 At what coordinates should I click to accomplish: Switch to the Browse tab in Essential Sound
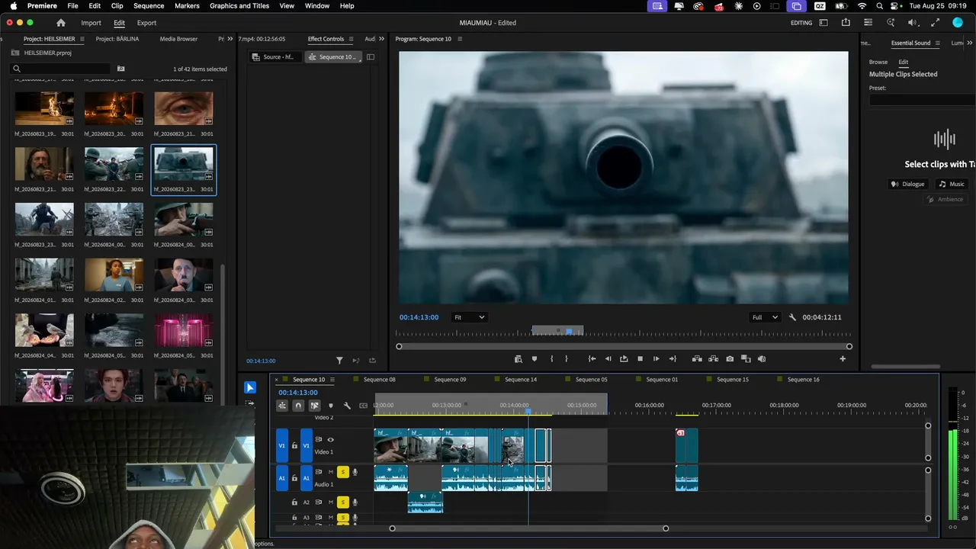tap(878, 62)
